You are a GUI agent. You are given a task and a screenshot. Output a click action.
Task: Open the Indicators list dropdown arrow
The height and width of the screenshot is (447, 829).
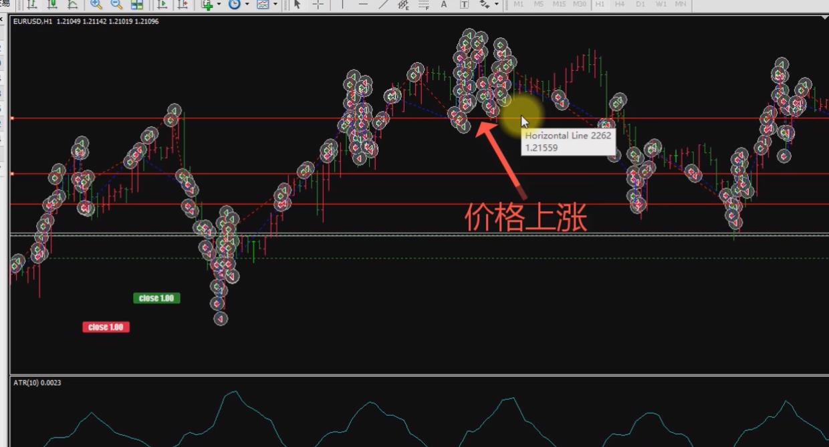coord(219,5)
